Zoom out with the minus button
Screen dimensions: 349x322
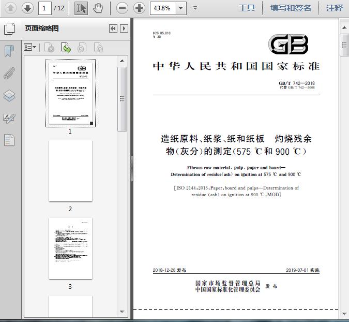[x=122, y=8]
